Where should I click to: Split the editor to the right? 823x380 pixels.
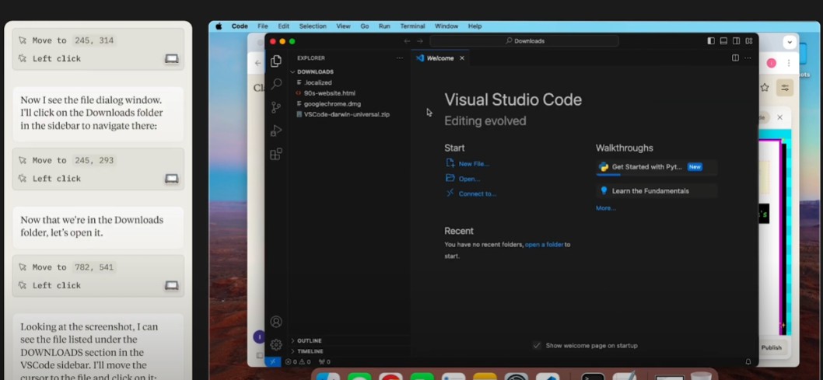(x=735, y=58)
